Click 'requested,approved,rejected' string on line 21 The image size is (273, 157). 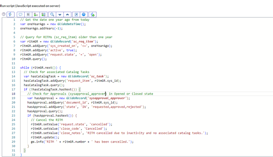[117, 107]
